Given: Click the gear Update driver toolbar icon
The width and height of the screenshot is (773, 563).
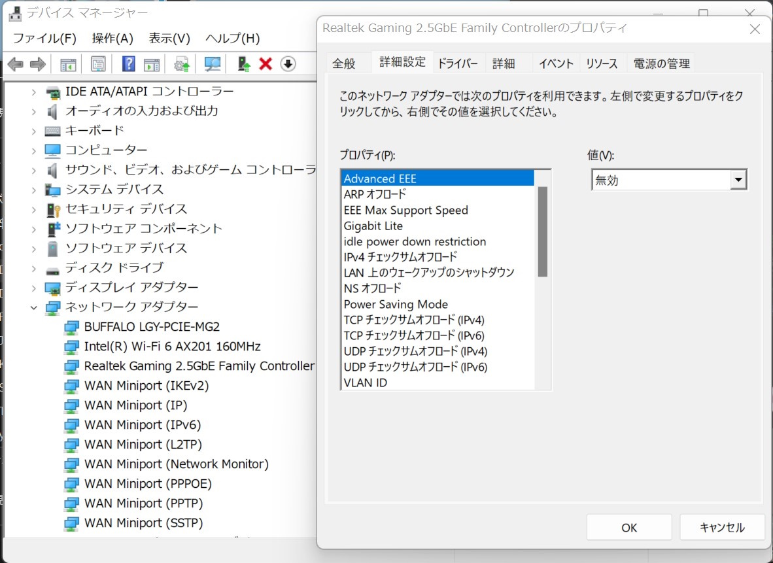Looking at the screenshot, I should tap(182, 64).
